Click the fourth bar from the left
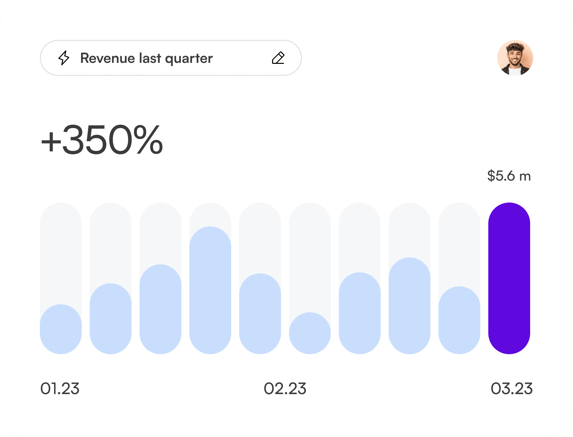The width and height of the screenshot is (573, 437). click(x=211, y=289)
